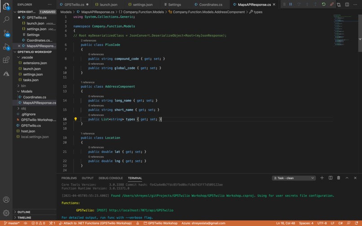Click Step Into in debug toolbar

(x=307, y=4)
